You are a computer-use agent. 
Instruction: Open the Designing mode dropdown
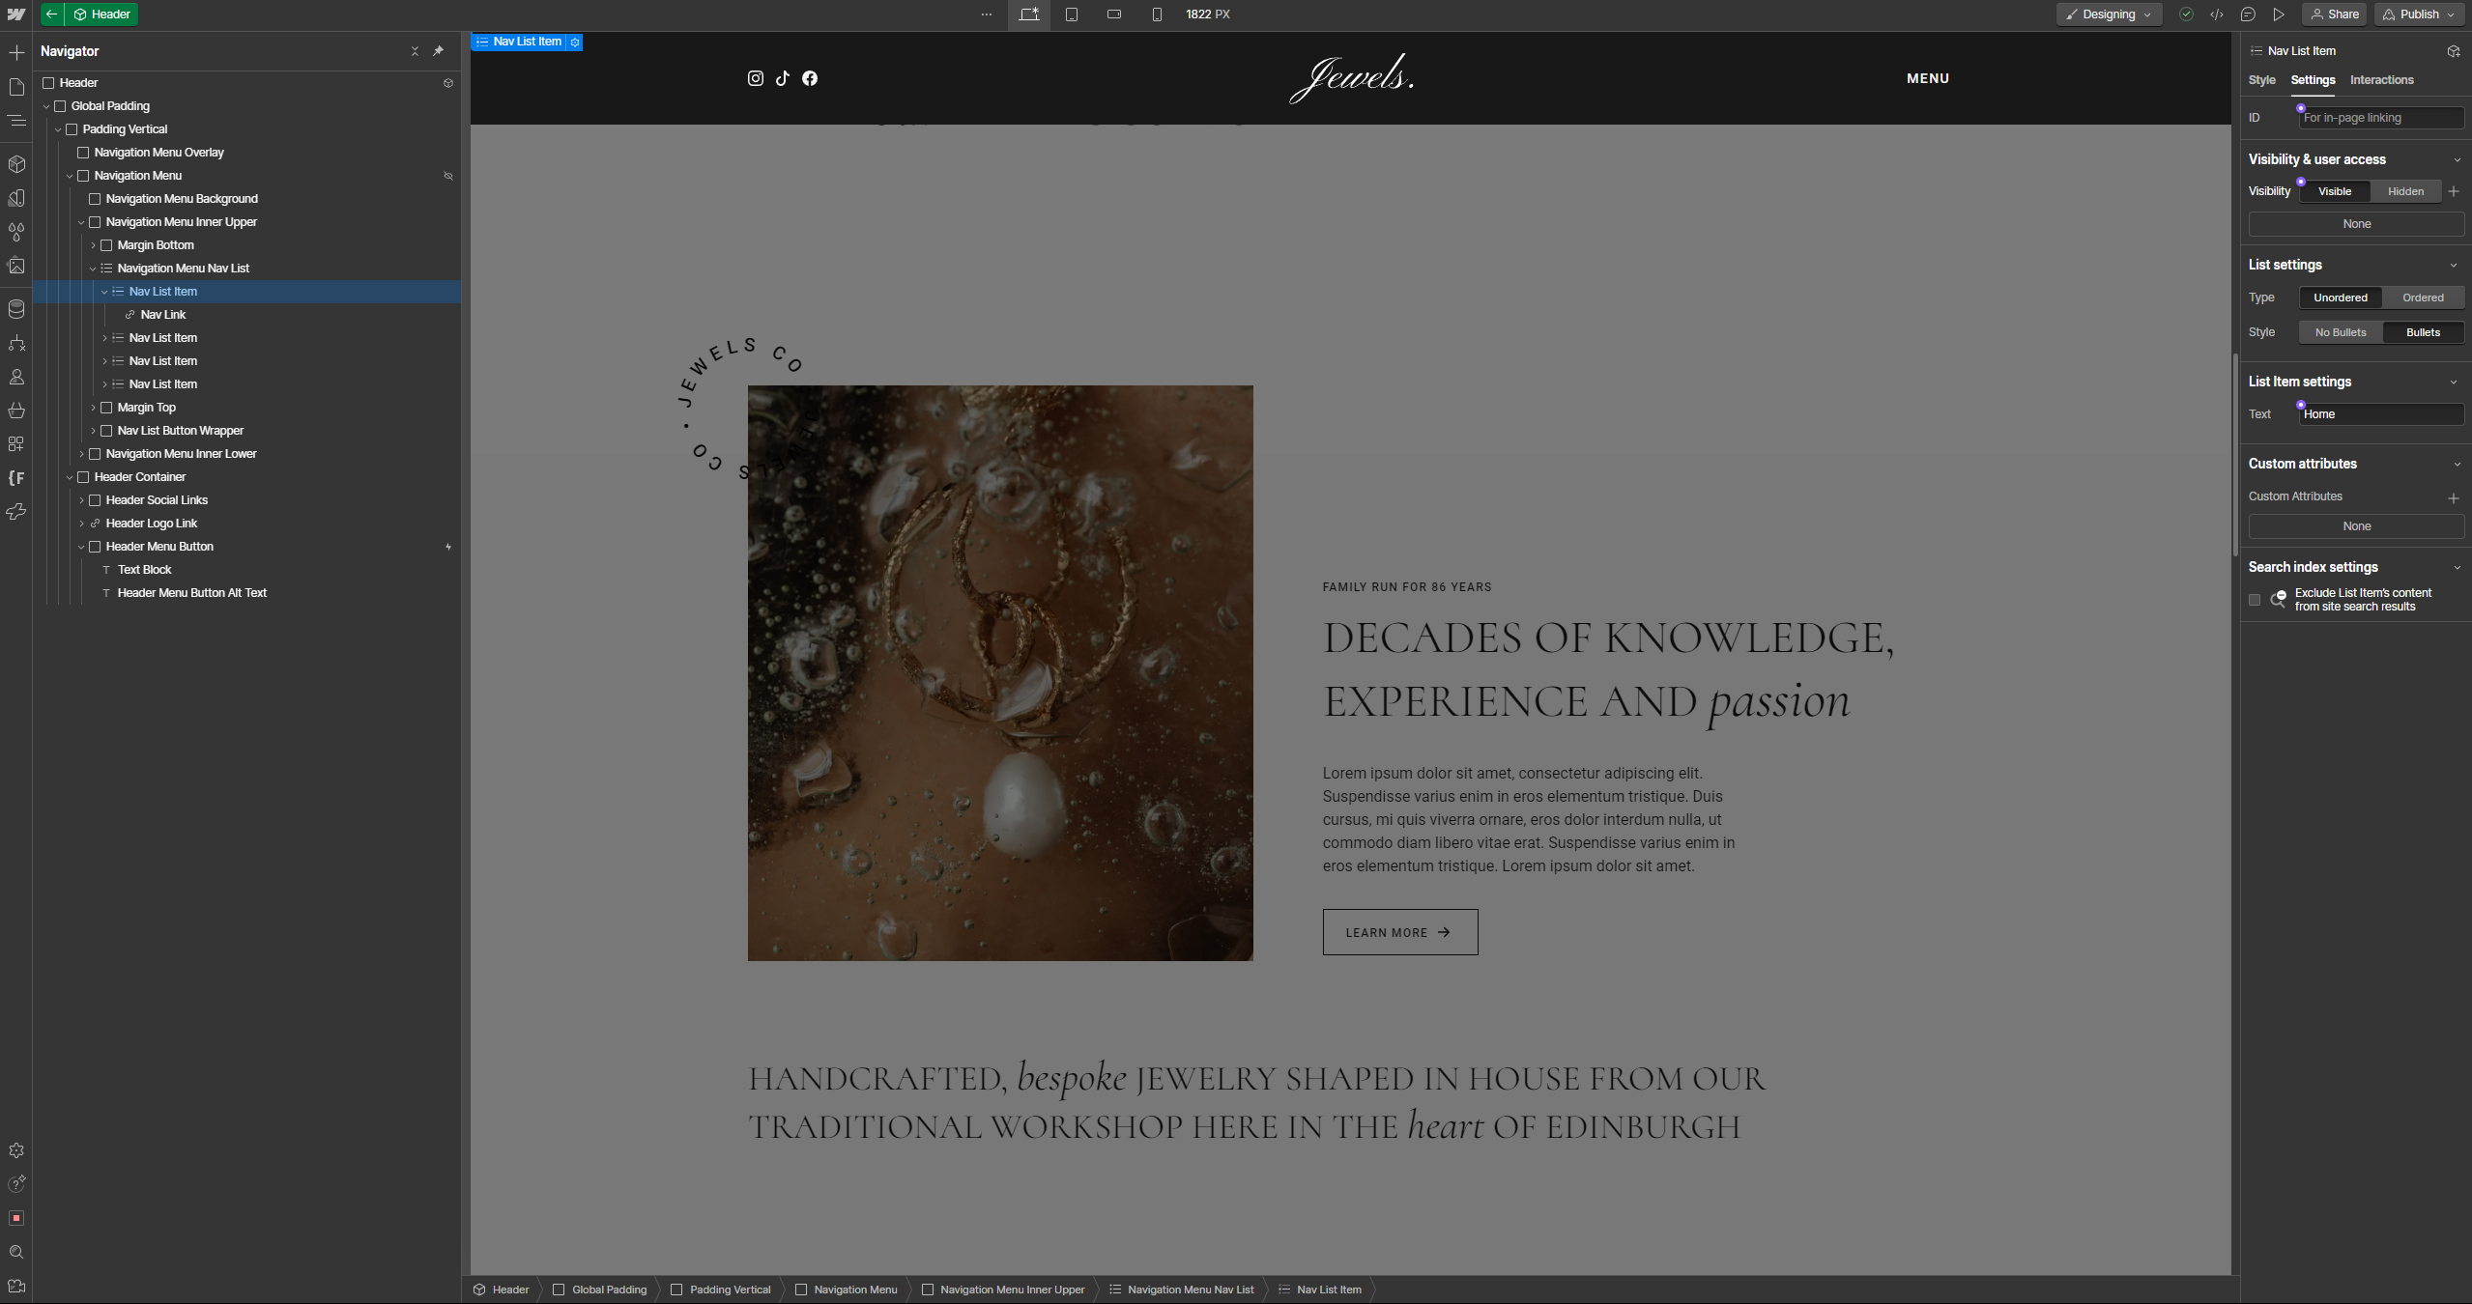point(2109,14)
